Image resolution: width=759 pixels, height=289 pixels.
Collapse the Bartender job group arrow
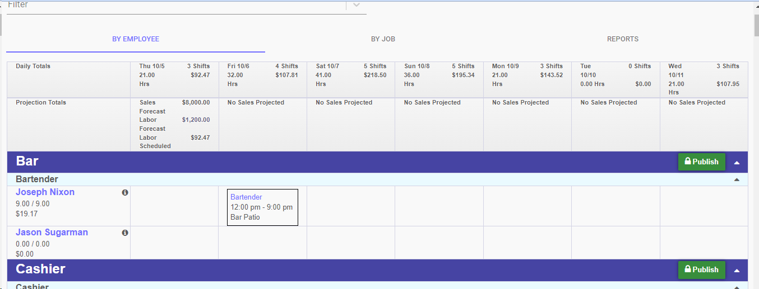[x=737, y=179]
